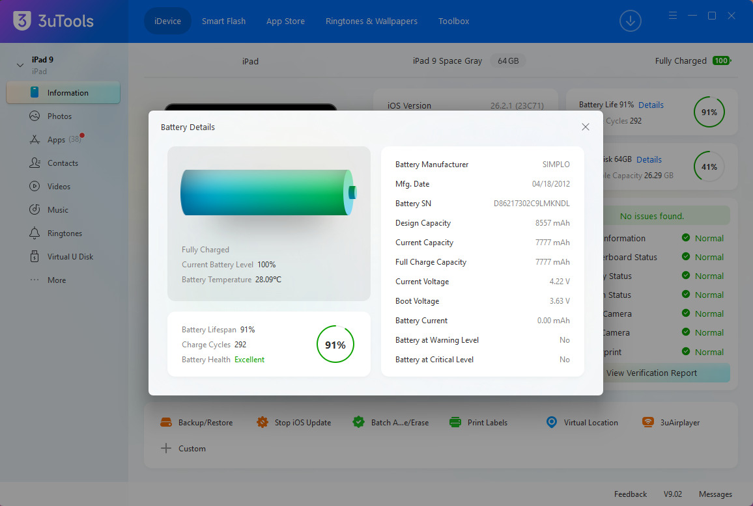Switch to the App Store tab
Image resolution: width=753 pixels, height=506 pixels.
coord(285,21)
